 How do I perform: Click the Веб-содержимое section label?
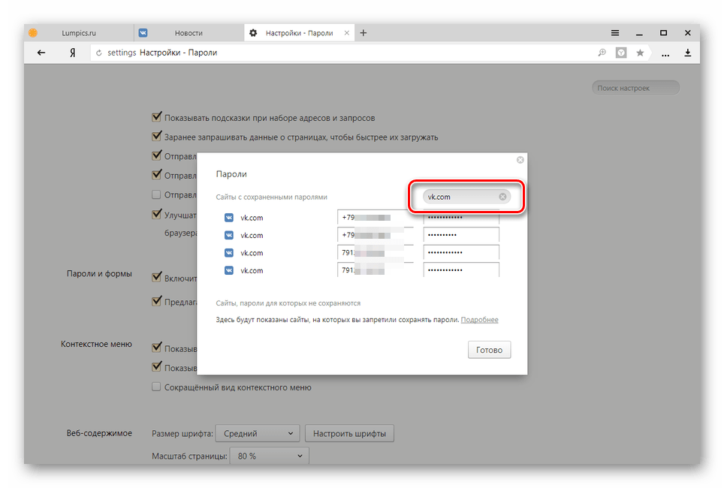[99, 433]
